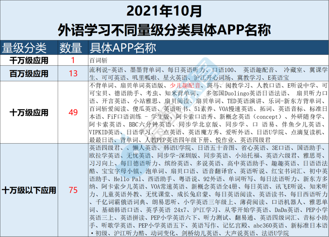Select the row label "十万级以下应用"
This screenshot has width=329, height=237.
[x=29, y=190]
